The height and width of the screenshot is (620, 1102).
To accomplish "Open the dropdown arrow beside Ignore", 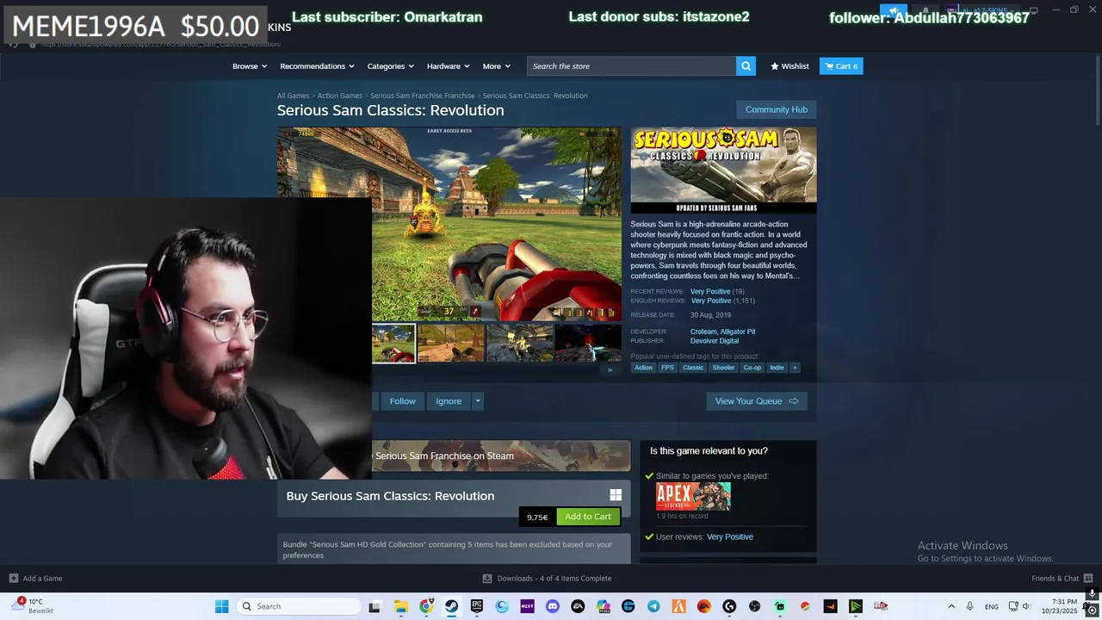I will point(478,401).
